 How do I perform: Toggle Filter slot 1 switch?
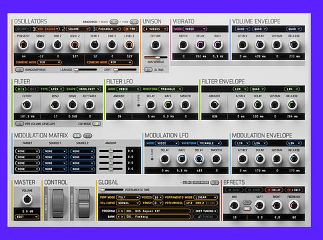tap(21, 89)
